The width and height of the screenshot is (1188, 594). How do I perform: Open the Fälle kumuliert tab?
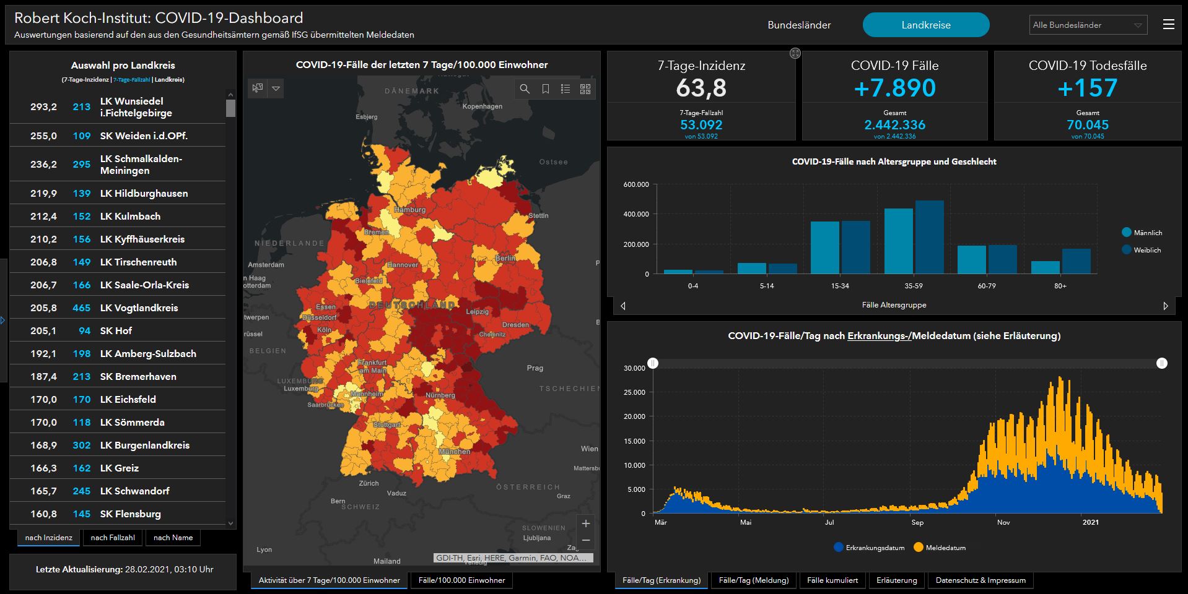(832, 580)
